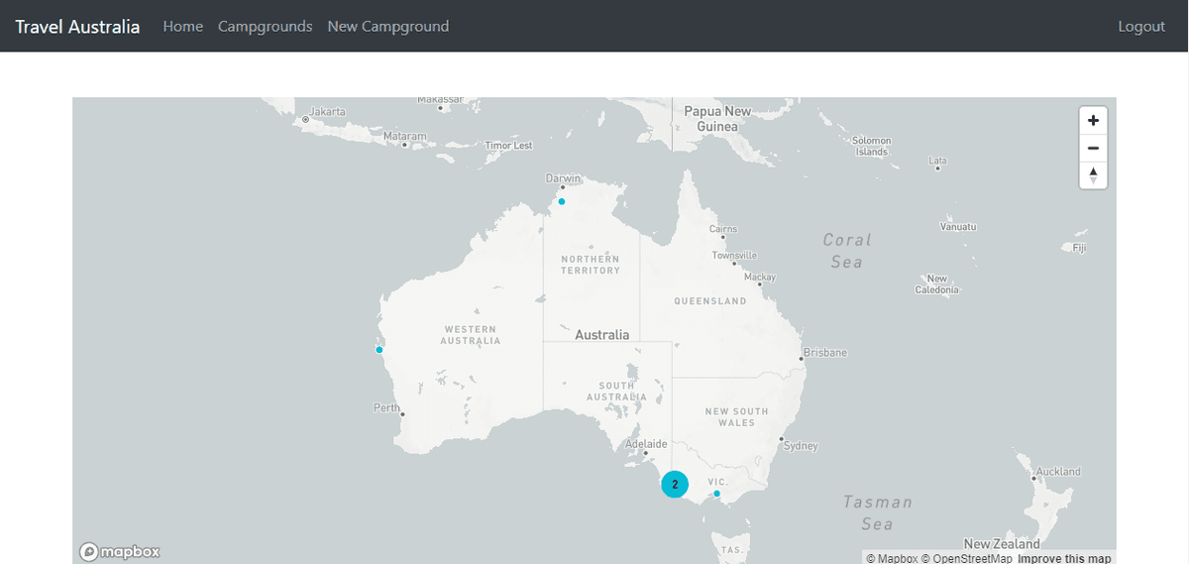Click the Sydney city label
Viewport: 1189px width, 564px height.
click(x=801, y=446)
